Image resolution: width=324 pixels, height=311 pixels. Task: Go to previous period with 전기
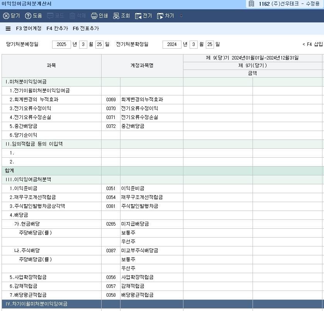coord(138,16)
